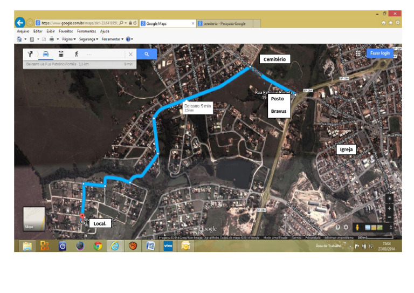Click the route summary via Rua Petrônio Portela
This screenshot has height=293, width=414.
(x=79, y=64)
